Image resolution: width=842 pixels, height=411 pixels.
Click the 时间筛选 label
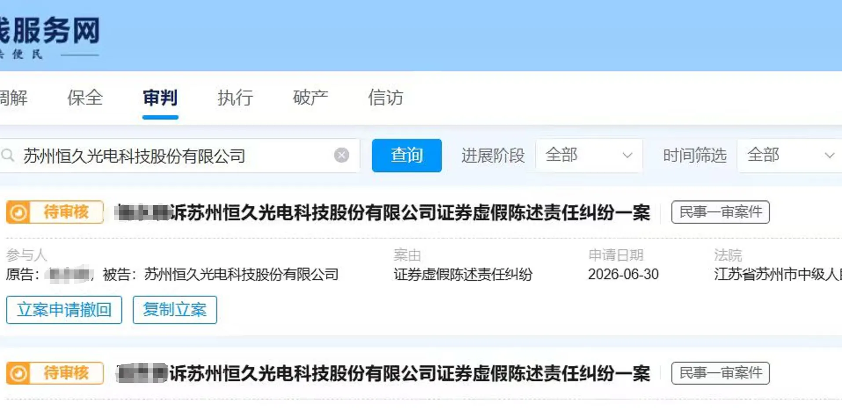pyautogui.click(x=695, y=156)
